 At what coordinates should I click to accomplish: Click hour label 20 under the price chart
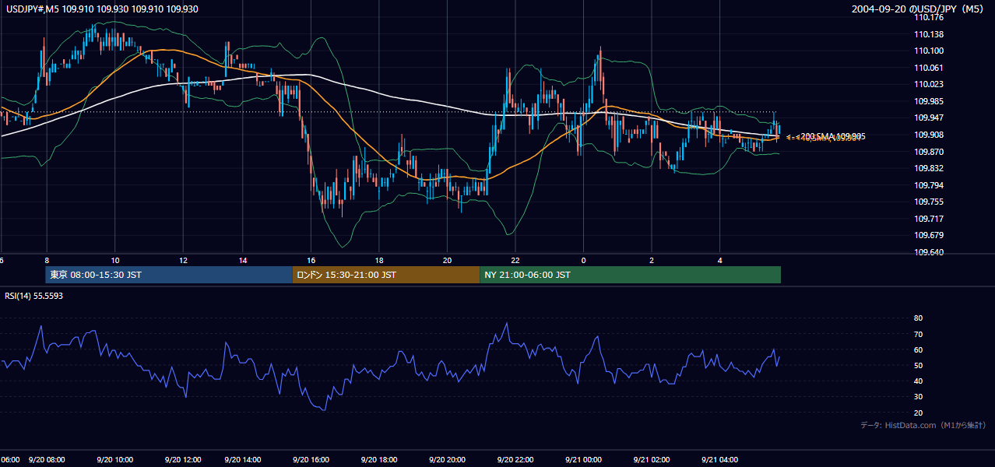click(447, 259)
